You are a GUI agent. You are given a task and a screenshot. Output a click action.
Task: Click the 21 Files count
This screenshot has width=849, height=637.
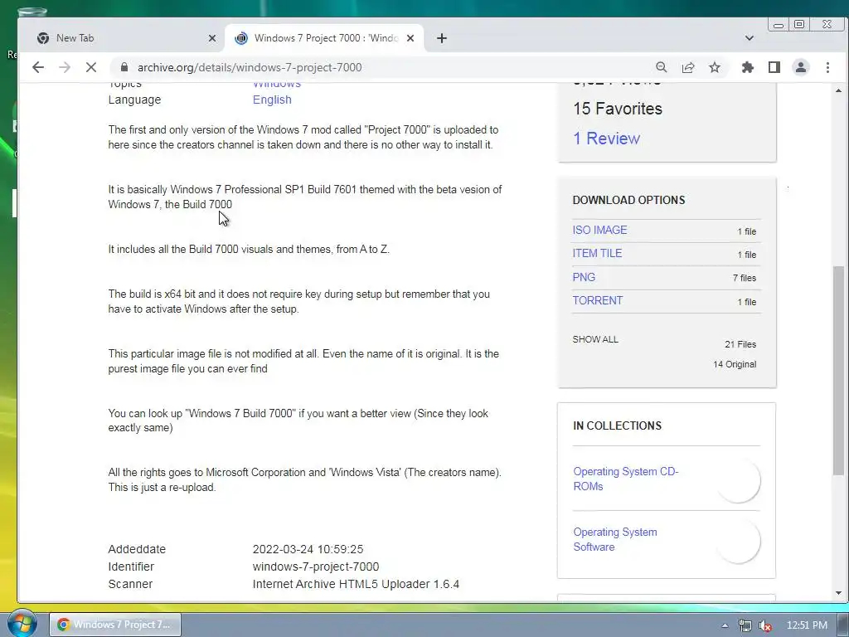click(x=740, y=344)
